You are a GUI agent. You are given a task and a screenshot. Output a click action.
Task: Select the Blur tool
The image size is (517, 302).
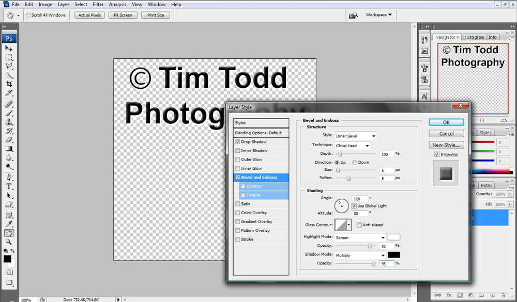pyautogui.click(x=9, y=158)
